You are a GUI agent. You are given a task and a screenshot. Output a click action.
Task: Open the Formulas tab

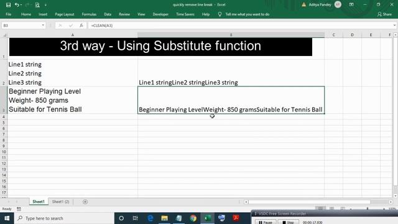click(x=89, y=14)
